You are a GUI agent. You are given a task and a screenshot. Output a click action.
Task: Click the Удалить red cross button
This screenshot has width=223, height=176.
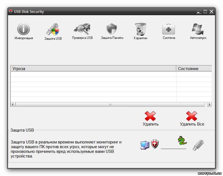pos(150,119)
